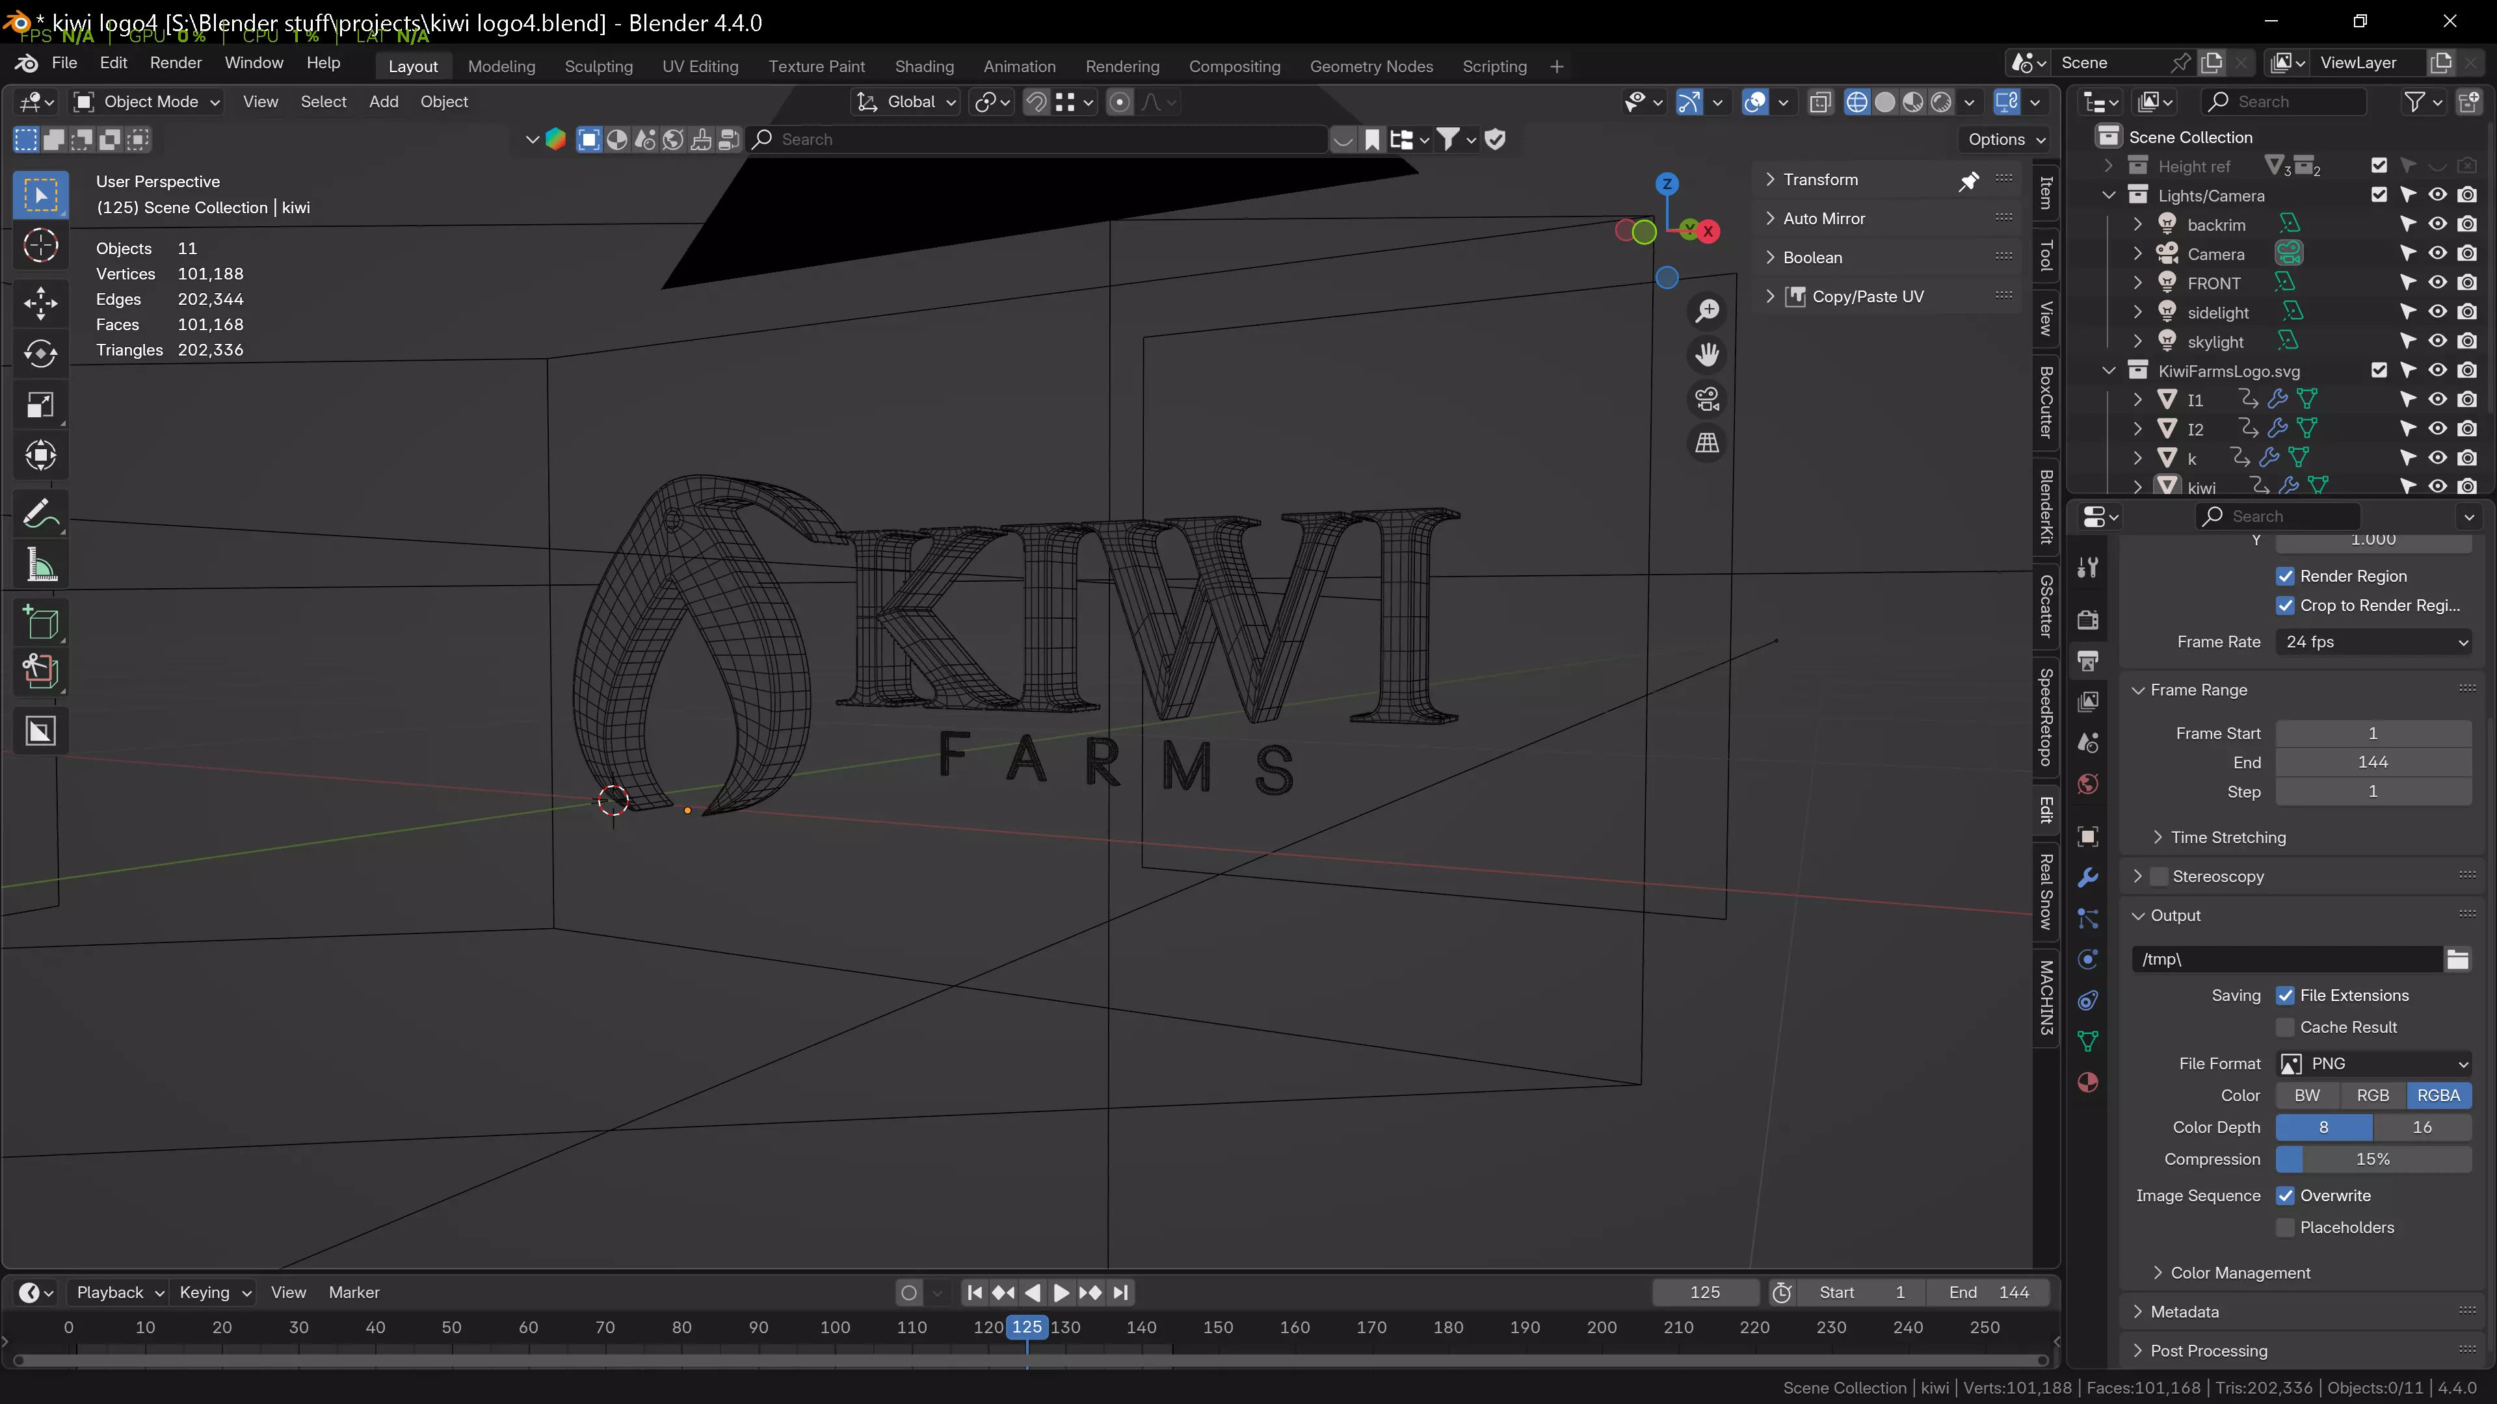Open the Material properties tab icon
The width and height of the screenshot is (2497, 1404).
[2088, 1082]
